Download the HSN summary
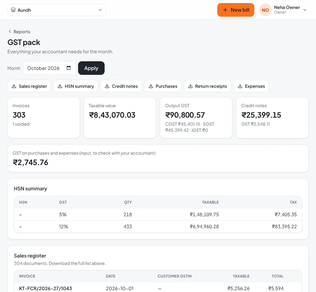The height and width of the screenshot is (292, 316). pyautogui.click(x=76, y=86)
